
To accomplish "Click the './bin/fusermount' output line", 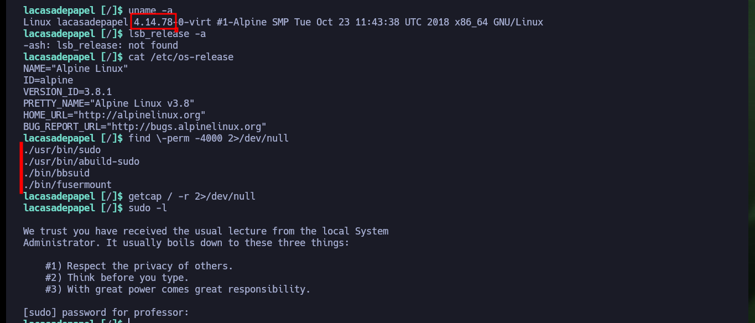I will 67,185.
